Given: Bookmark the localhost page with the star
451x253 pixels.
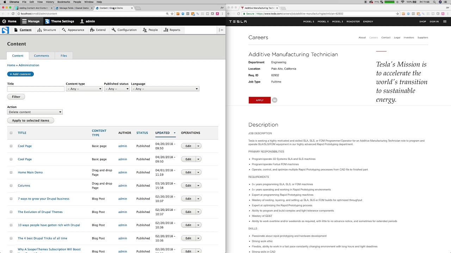Looking at the screenshot, I should (172, 14).
